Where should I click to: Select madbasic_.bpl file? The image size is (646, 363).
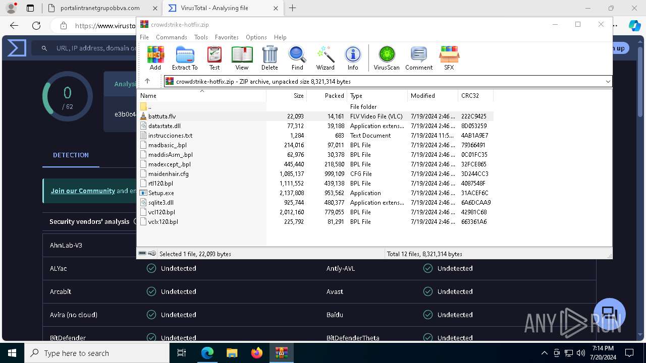(315, 145)
